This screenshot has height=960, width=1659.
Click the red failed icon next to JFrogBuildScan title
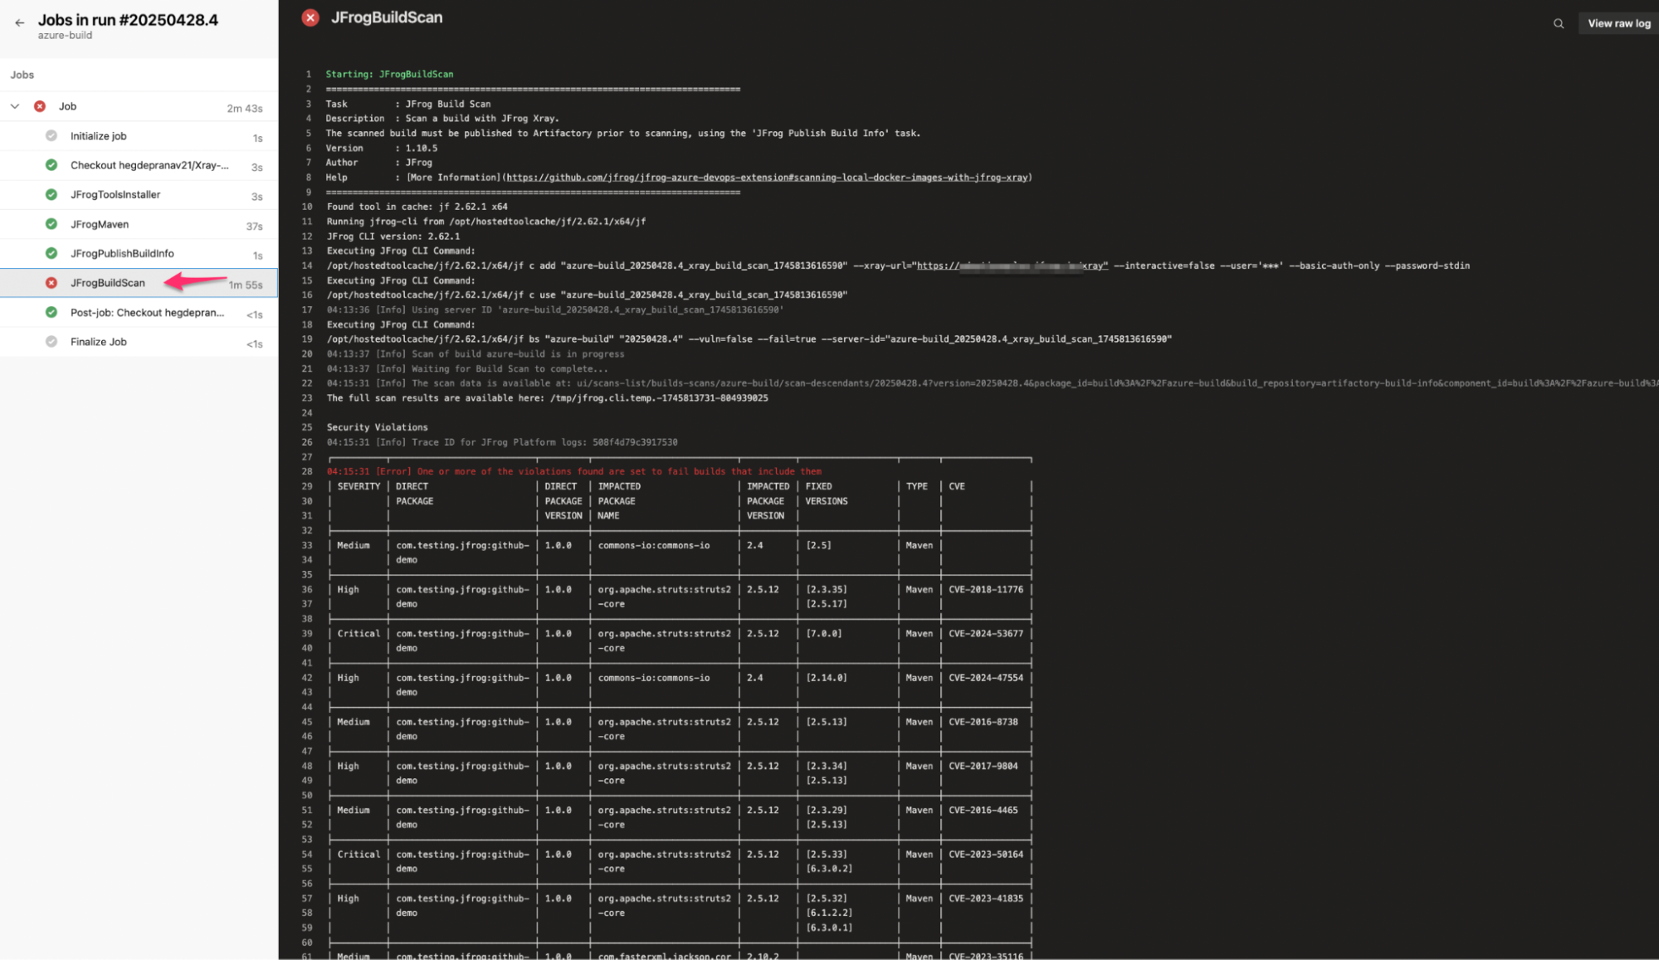coord(310,17)
